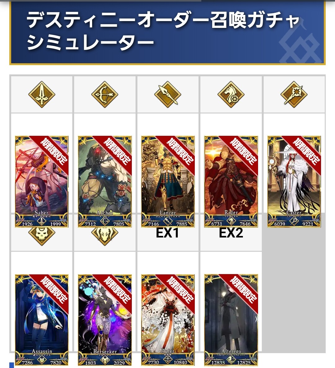Select the Lancer class spear icon
335x368 pixels.
pyautogui.click(x=167, y=95)
